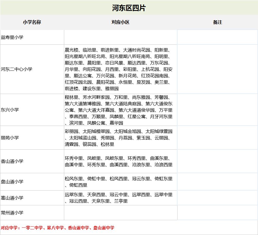Select the 对应小区 column header

pyautogui.click(x=121, y=22)
